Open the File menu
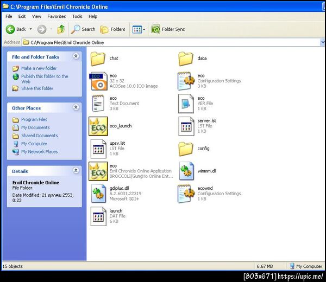326x282 pixels. tap(9, 16)
